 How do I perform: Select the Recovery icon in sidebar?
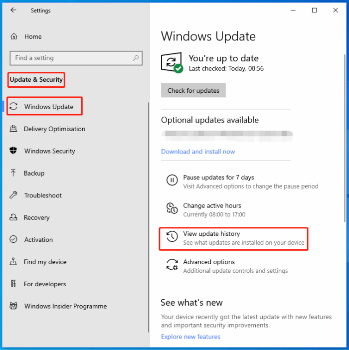(x=13, y=217)
